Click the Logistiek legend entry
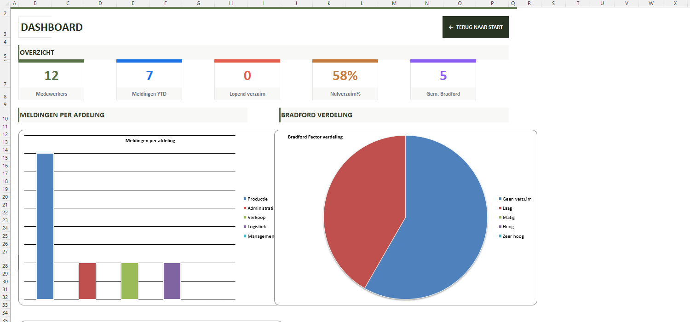The height and width of the screenshot is (322, 690). tap(255, 227)
